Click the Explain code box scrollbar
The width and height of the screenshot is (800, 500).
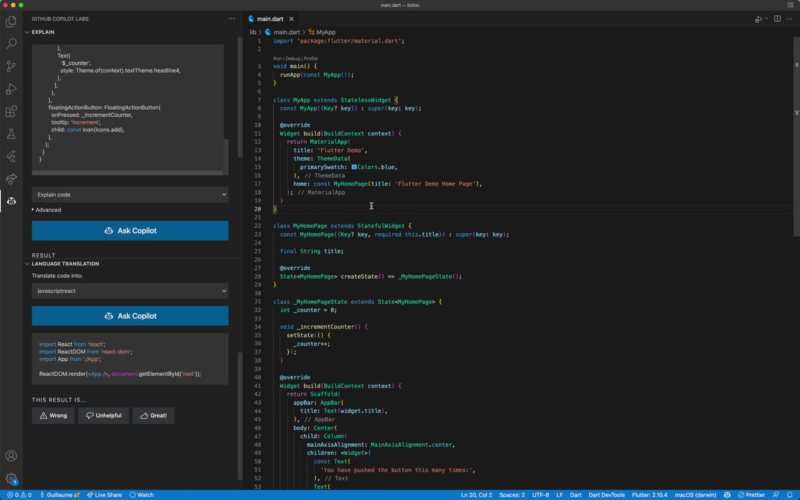click(x=226, y=157)
